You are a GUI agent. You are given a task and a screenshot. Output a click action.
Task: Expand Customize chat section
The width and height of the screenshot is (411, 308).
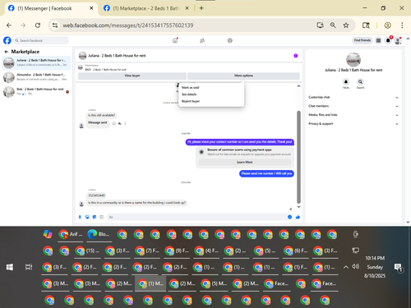click(x=353, y=97)
